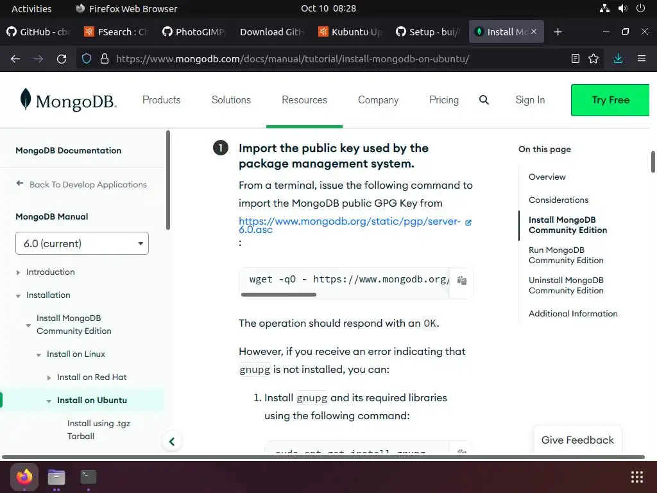The width and height of the screenshot is (657, 493).
Task: Open a new tab with plus button
Action: (x=558, y=32)
